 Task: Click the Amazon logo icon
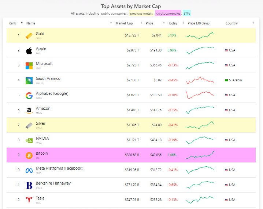tap(29, 111)
